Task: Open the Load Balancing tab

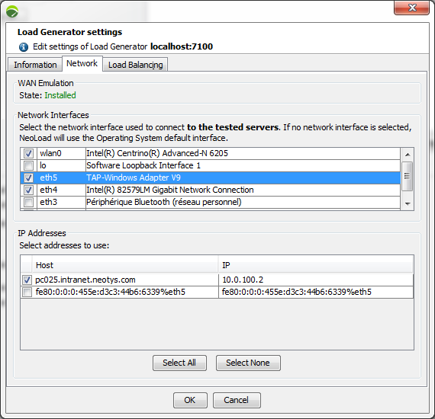Action: (x=135, y=65)
